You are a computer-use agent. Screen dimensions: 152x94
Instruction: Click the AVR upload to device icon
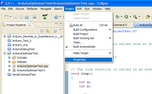[45, 17]
